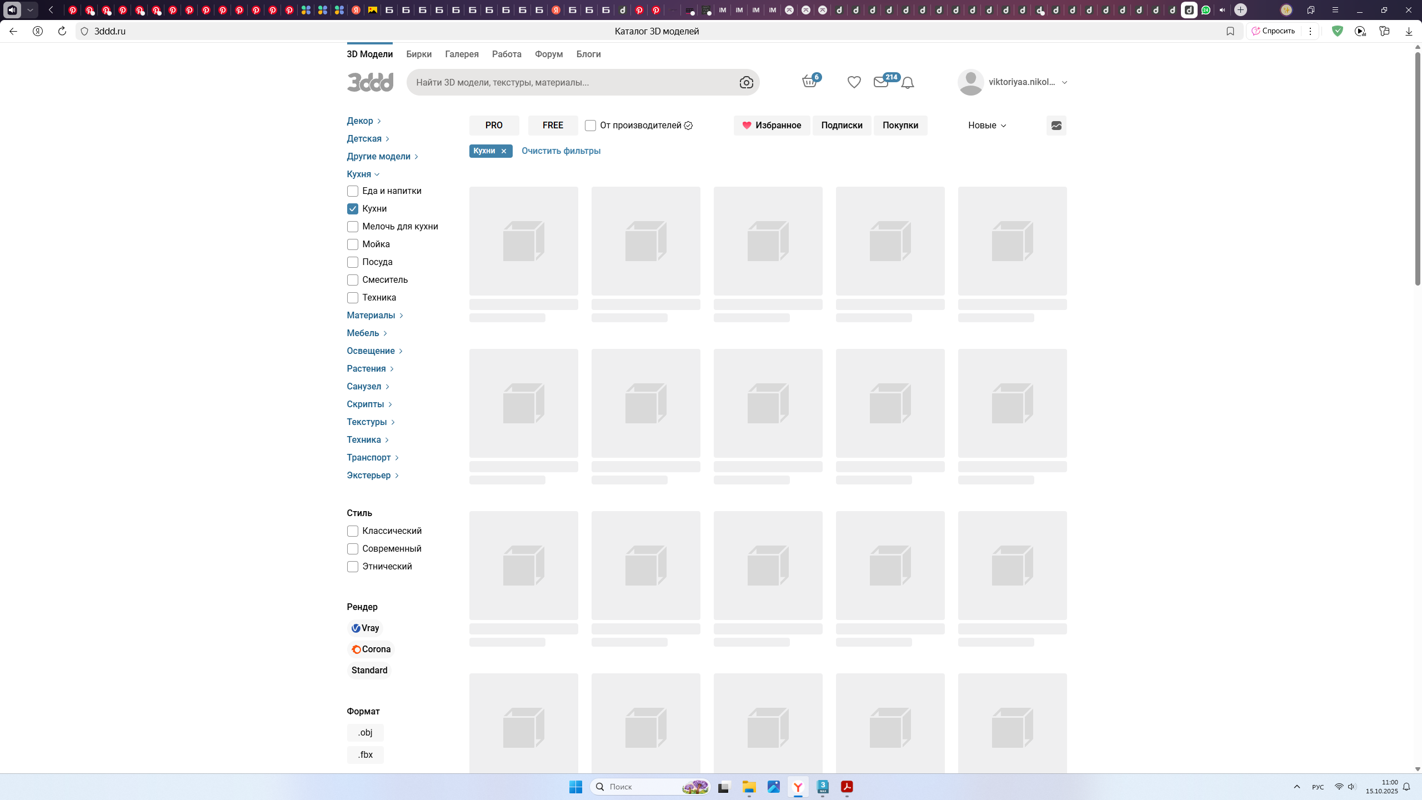This screenshot has height=800, width=1422.
Task: Open the messages envelope icon
Action: tap(880, 82)
